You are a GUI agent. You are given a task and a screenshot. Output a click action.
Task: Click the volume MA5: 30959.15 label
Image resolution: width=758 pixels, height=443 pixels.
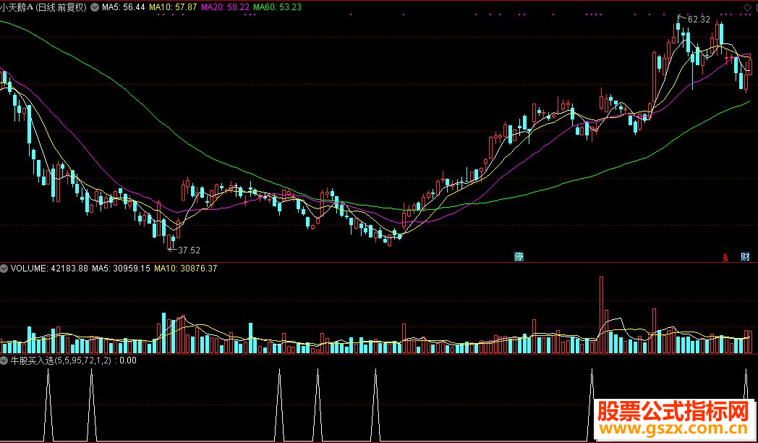coord(122,268)
